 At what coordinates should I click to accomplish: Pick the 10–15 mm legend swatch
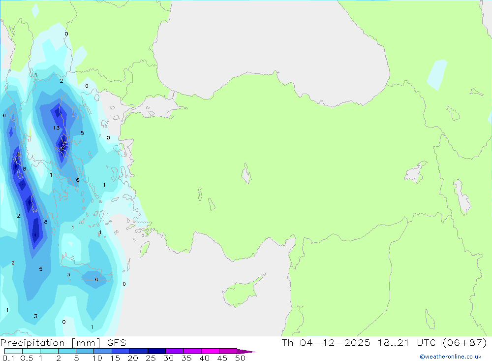tap(103, 351)
